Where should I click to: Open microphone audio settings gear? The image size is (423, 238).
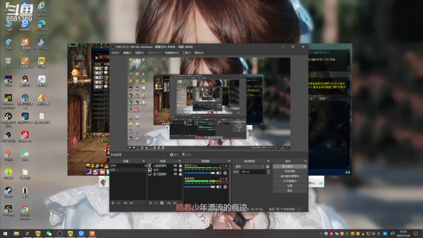[x=225, y=173]
